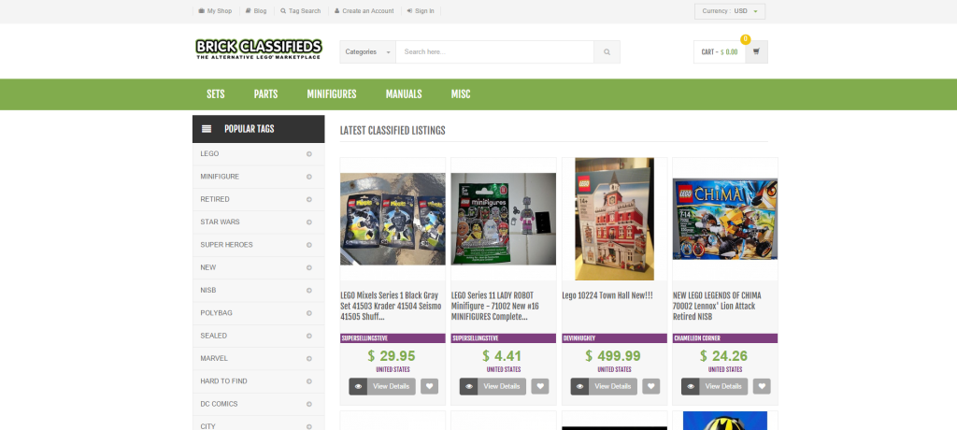Select the POLYBAG popular tag
957x430 pixels.
pyautogui.click(x=216, y=313)
